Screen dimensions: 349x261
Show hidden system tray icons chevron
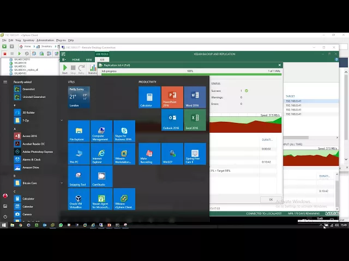[x=321, y=225]
